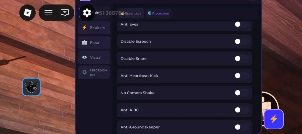302x134 pixels.
Task: Click the Visual eye icon
Action: [84, 57]
